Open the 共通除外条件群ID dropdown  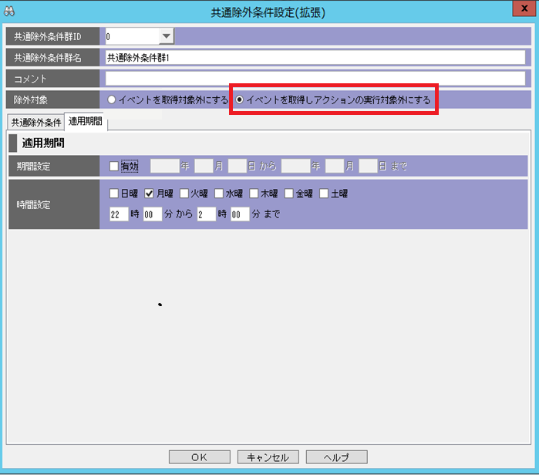click(x=166, y=36)
